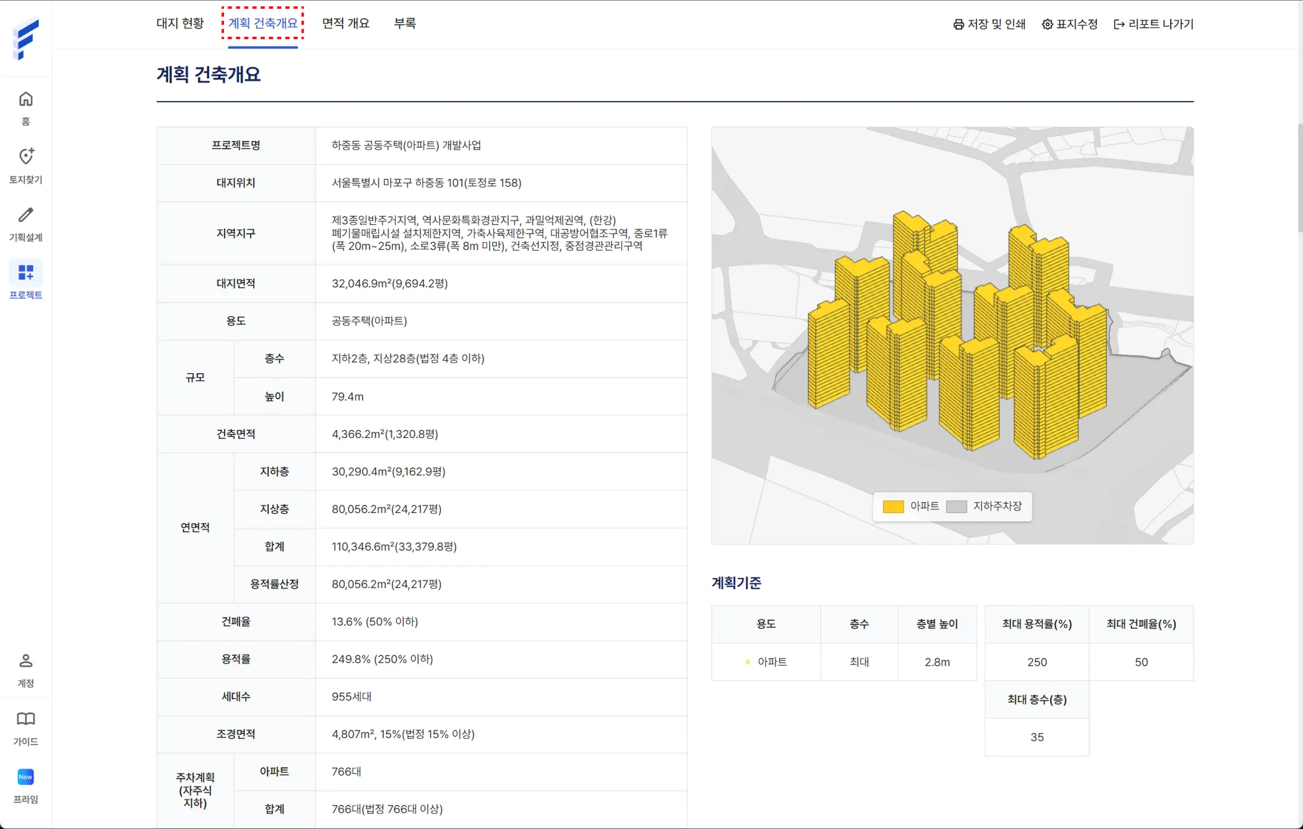Open the Projects (프로젝트) grid icon

click(x=25, y=273)
